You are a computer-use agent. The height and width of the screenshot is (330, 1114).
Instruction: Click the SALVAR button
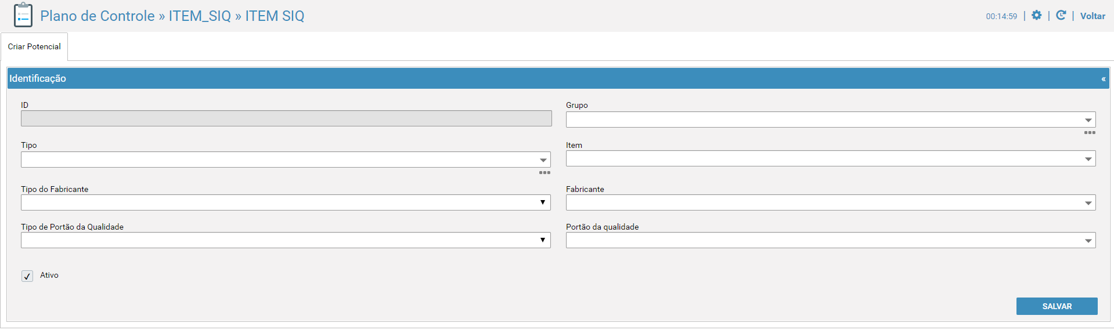tap(1057, 306)
